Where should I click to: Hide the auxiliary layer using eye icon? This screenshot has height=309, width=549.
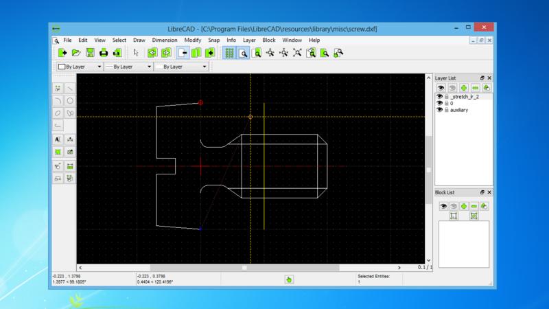click(x=440, y=110)
